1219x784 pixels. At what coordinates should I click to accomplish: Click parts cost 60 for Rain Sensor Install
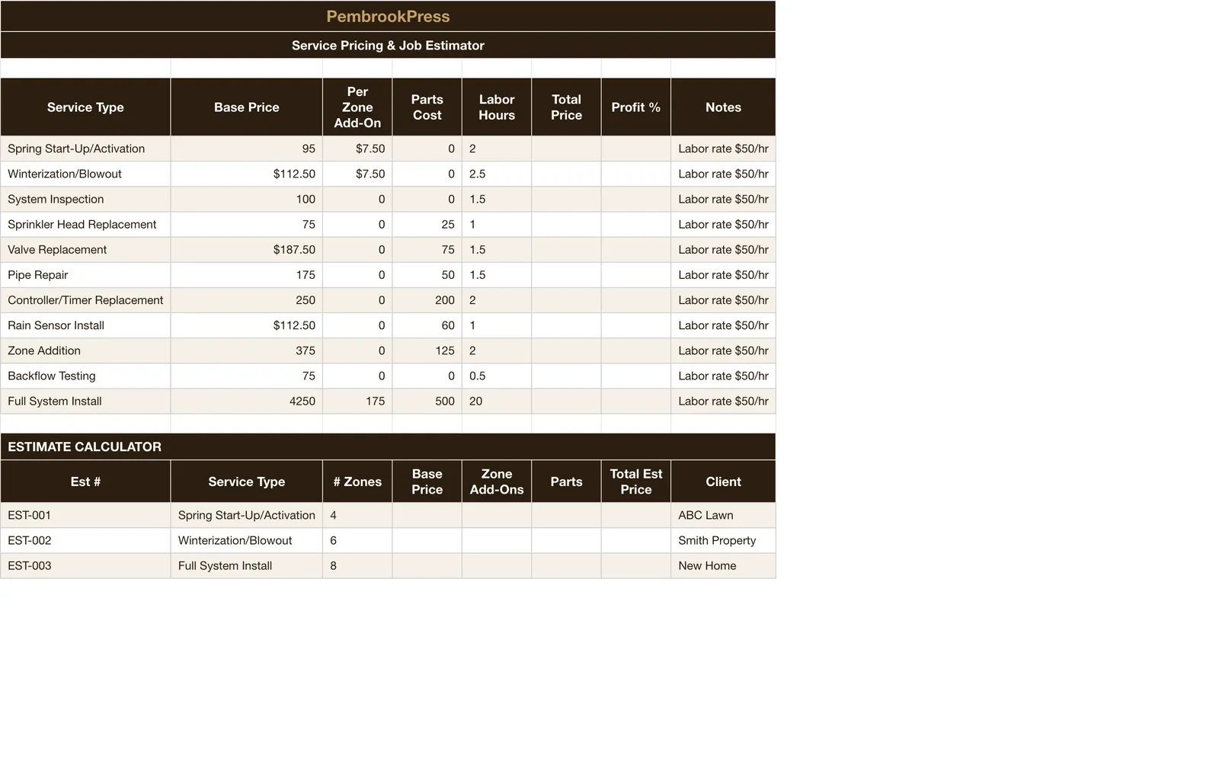(427, 325)
